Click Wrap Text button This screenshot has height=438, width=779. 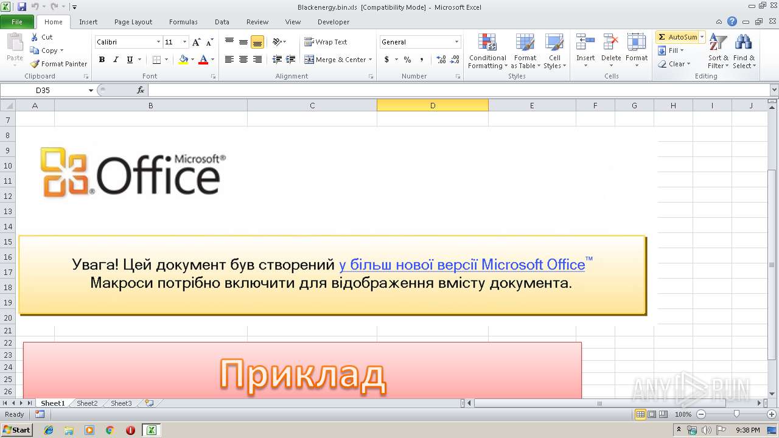pos(326,42)
